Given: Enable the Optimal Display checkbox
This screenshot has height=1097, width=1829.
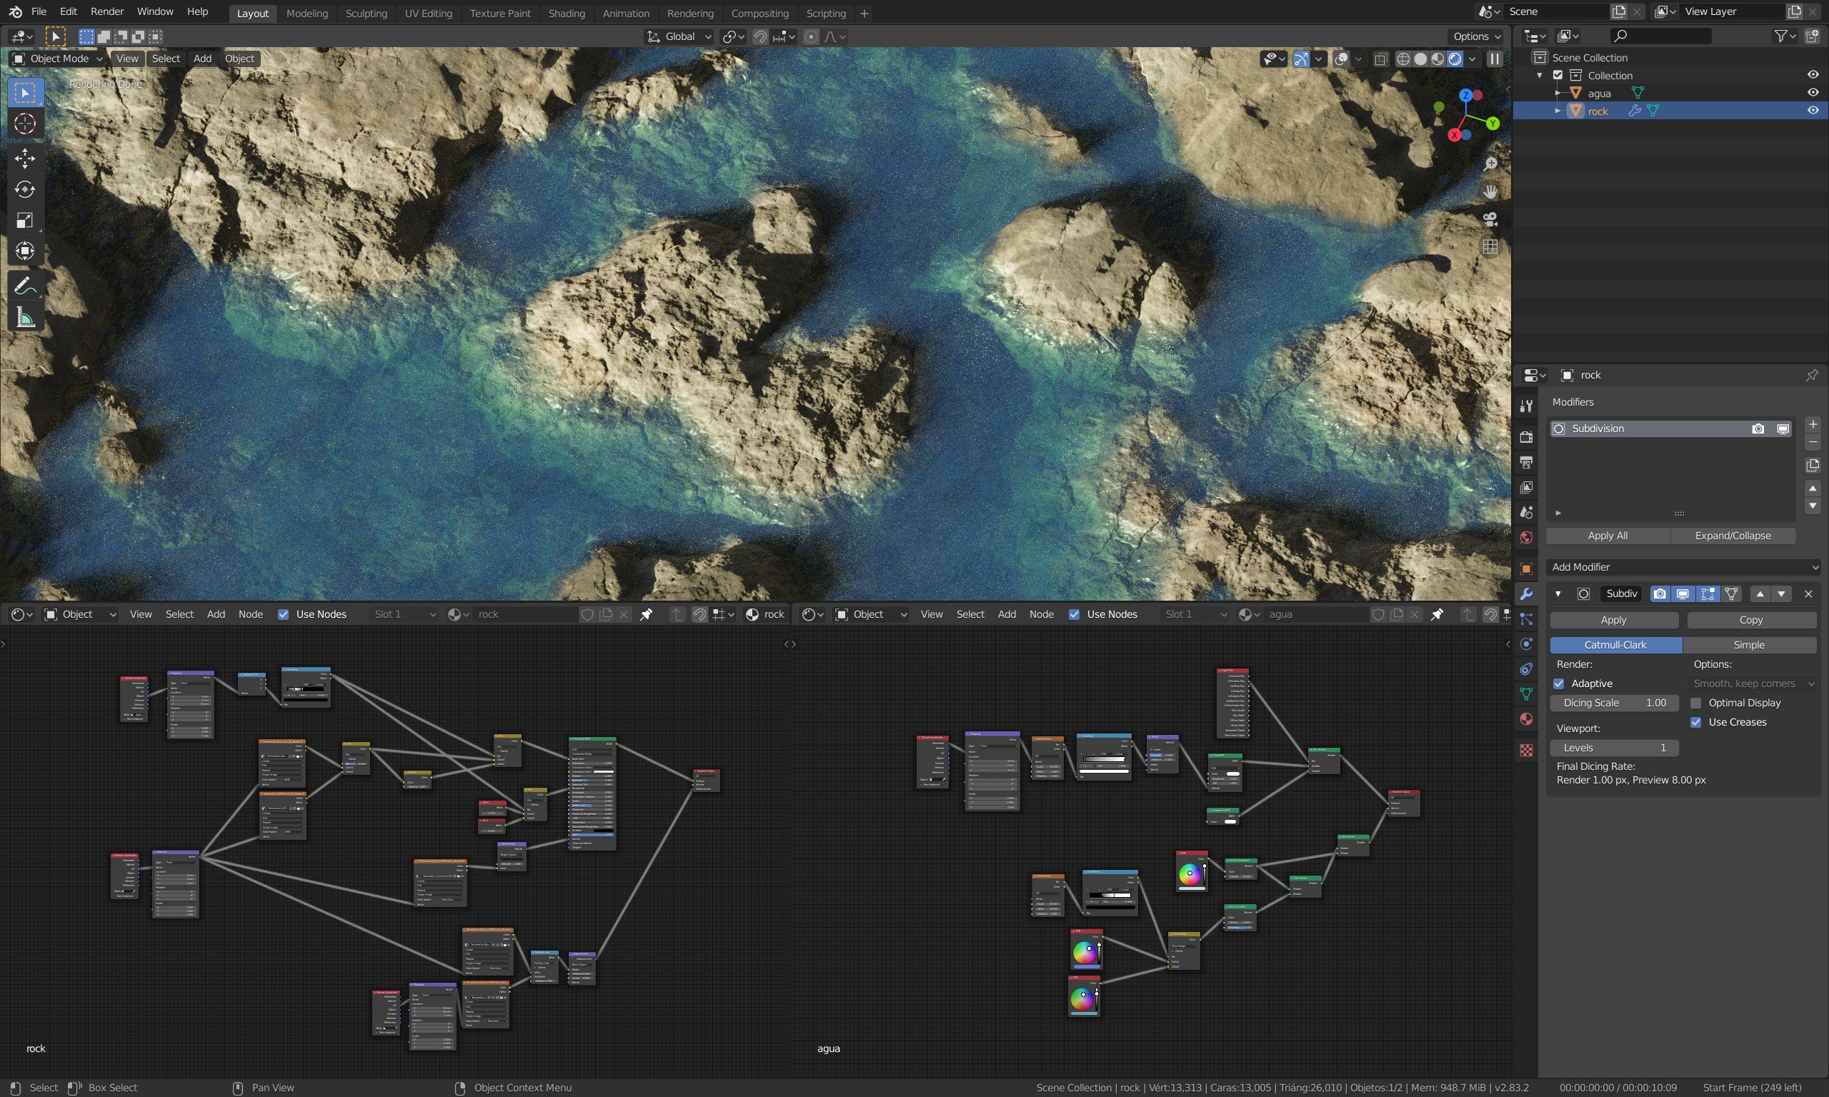Looking at the screenshot, I should 1696,703.
